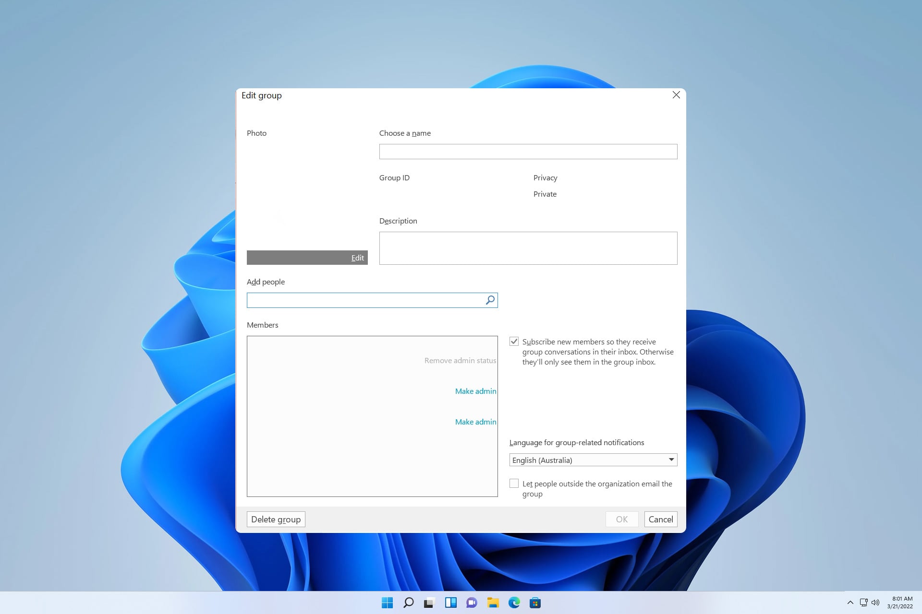Open taskbar Search
The height and width of the screenshot is (614, 922).
[408, 602]
